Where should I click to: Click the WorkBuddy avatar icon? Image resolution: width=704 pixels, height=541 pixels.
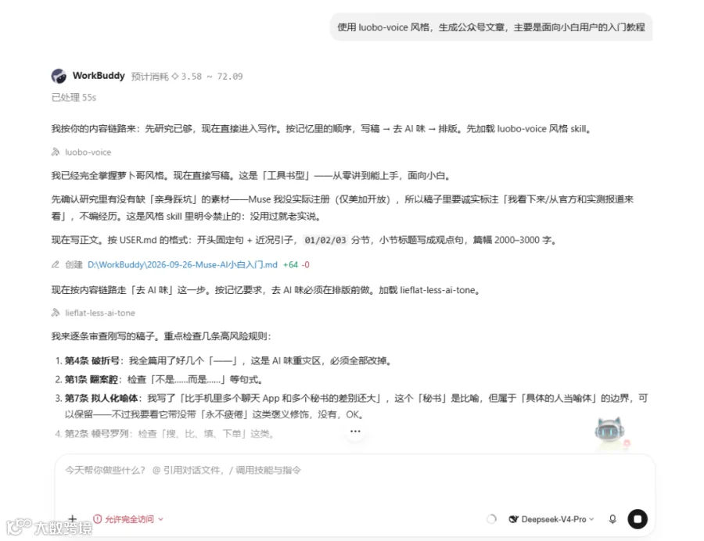click(x=59, y=76)
